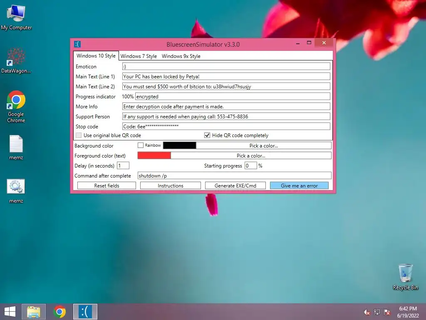426x320 pixels.
Task: Click the Delay in seconds field
Action: 123,165
